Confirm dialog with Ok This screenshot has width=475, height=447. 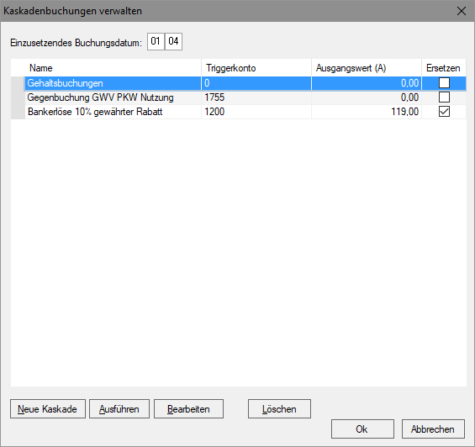(362, 429)
